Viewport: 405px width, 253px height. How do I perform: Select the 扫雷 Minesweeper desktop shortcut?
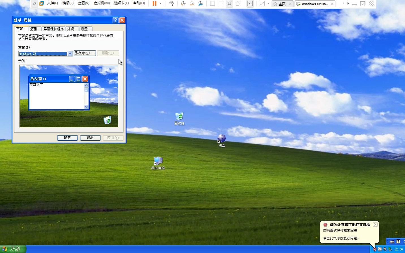point(222,141)
